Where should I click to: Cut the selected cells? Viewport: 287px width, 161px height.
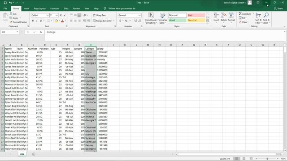(x=13, y=14)
